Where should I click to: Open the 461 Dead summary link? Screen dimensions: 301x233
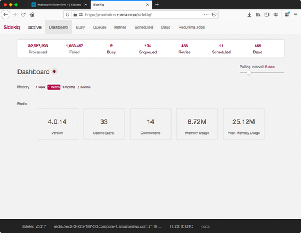(258, 49)
